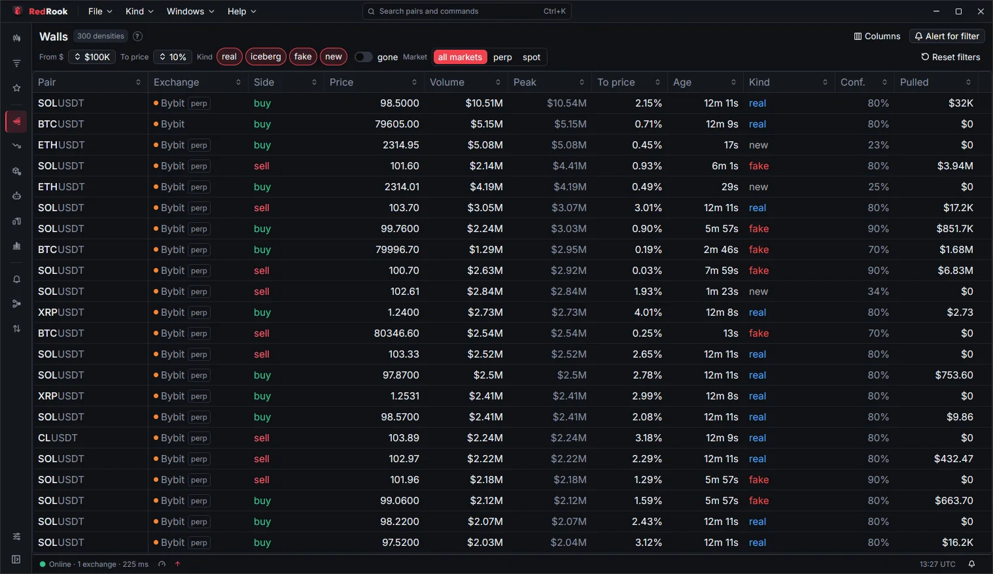Open the up-down arrows sidebar icon
993x574 pixels.
(x=16, y=329)
